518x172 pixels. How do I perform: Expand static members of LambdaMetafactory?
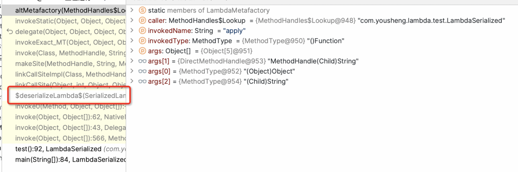point(132,11)
